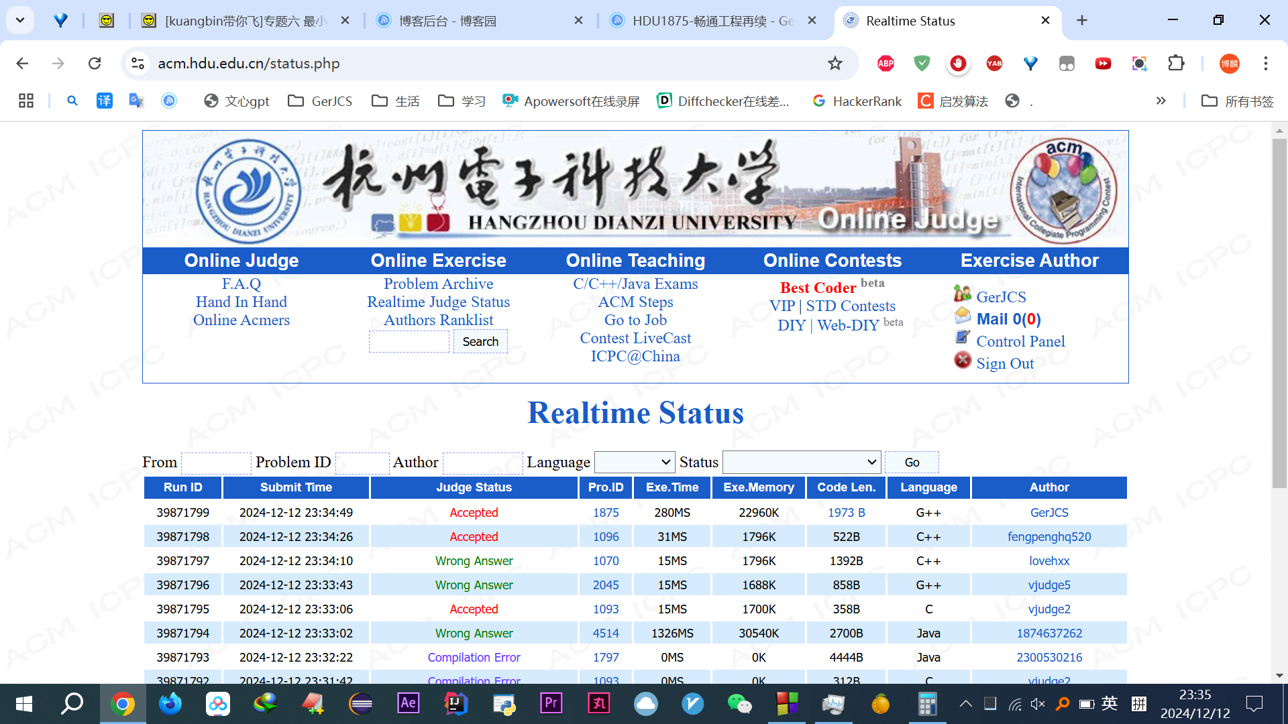The width and height of the screenshot is (1288, 724).
Task: Open the Mail envelope icon
Action: pyautogui.click(x=963, y=316)
